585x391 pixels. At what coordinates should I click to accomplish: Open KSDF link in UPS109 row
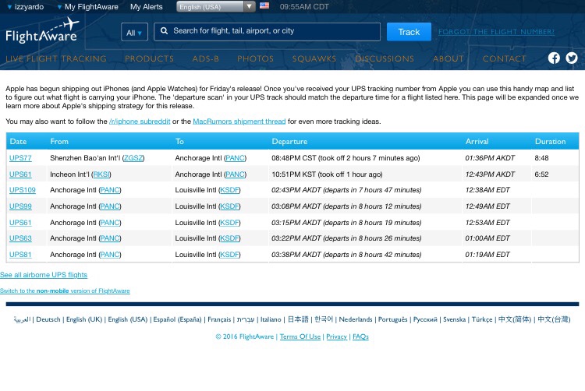pos(229,190)
